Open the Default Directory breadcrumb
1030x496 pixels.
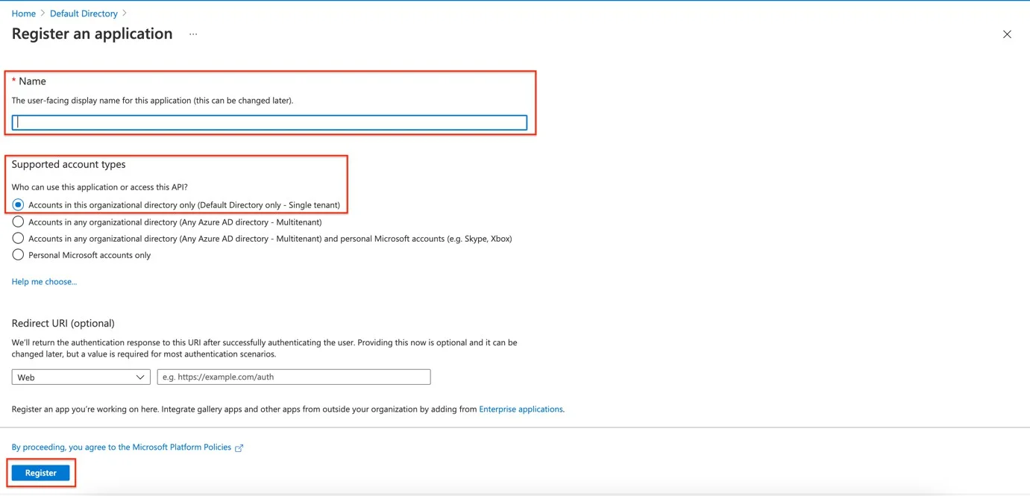[84, 13]
